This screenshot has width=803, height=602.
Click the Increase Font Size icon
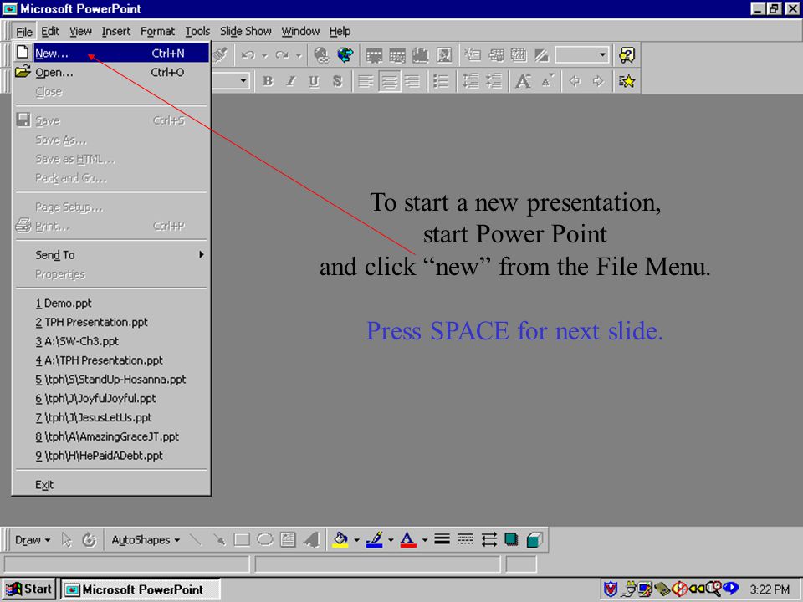point(523,81)
